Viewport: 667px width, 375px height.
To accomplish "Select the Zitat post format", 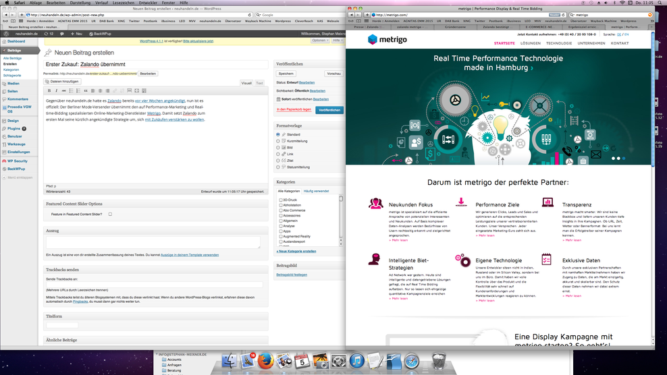I will pos(278,161).
